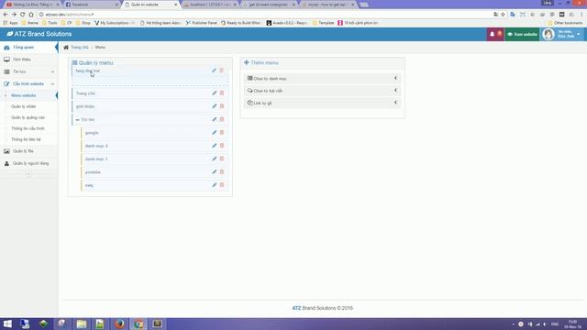Delete the Trang chủ menu item
Viewport: 587px width, 330px height.
222,93
